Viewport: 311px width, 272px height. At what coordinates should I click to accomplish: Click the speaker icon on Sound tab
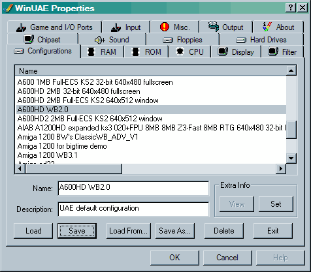100,40
